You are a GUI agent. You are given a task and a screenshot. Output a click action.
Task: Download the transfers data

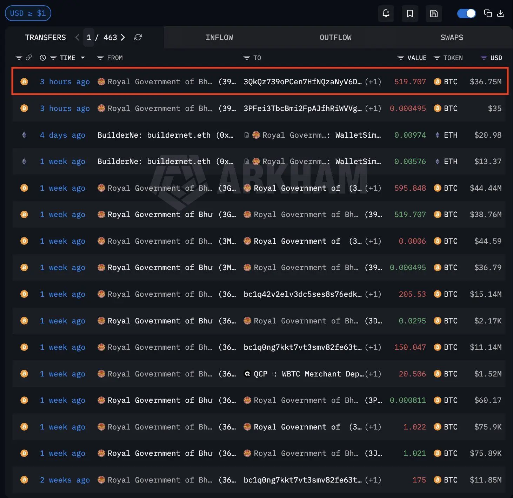[x=501, y=13]
